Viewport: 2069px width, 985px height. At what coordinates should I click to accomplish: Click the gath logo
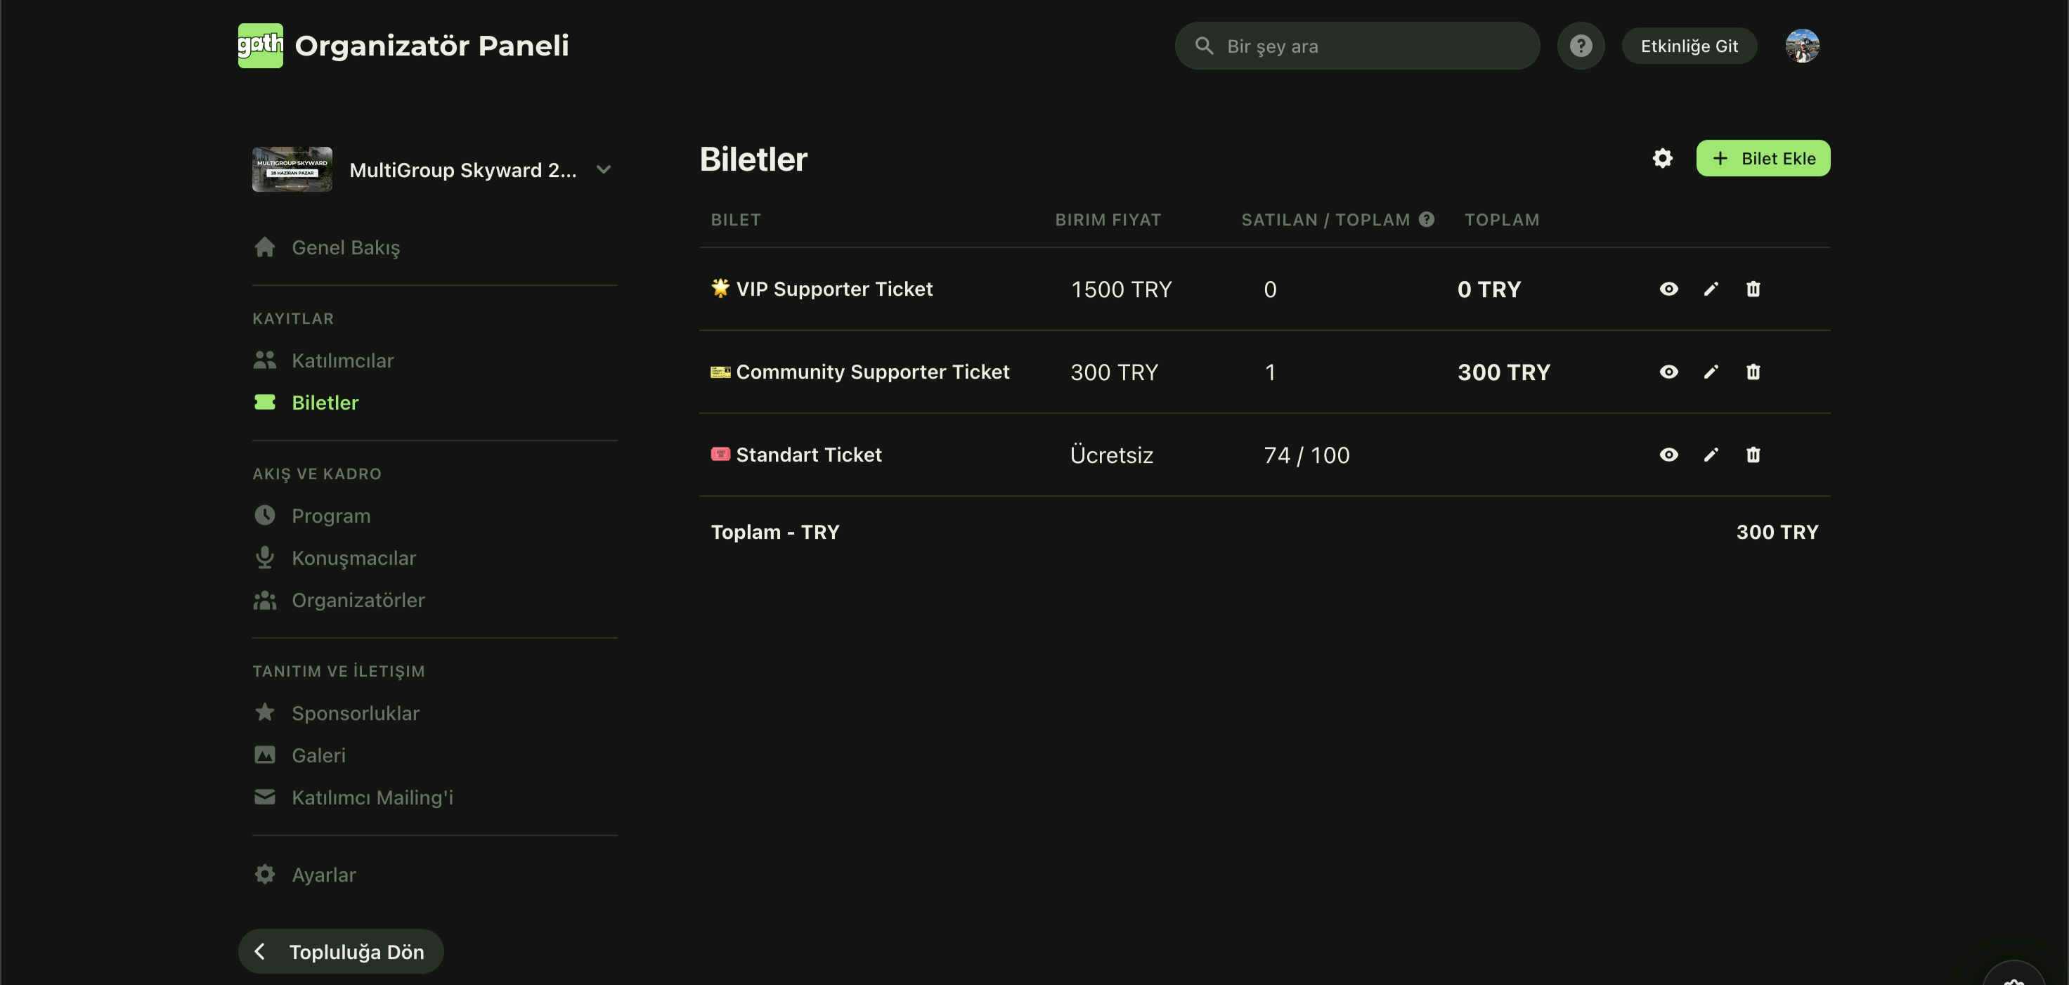[x=260, y=46]
